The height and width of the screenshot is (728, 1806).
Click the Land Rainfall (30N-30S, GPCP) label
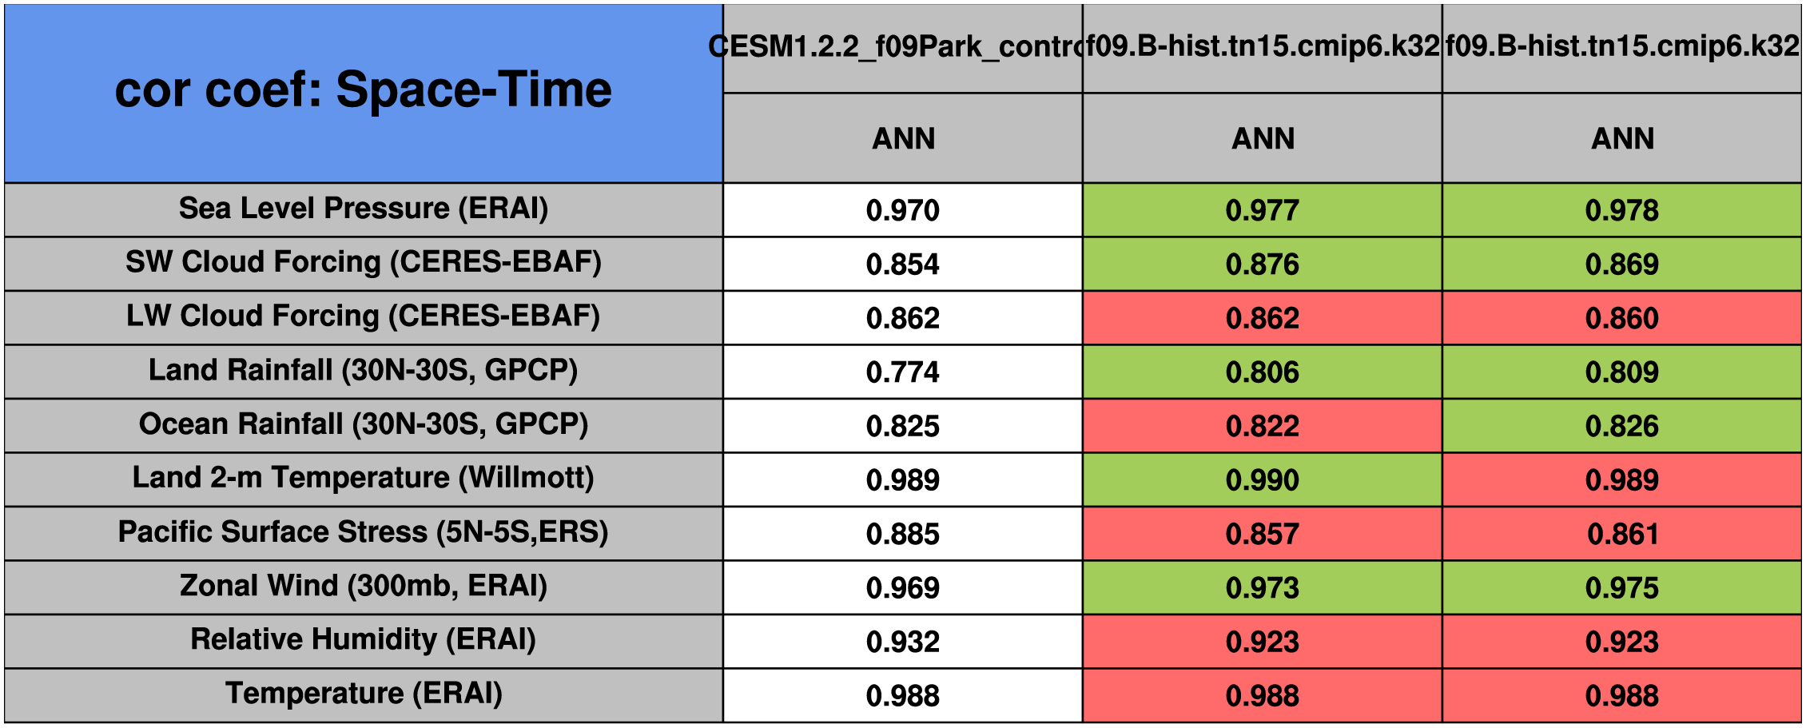click(x=364, y=371)
